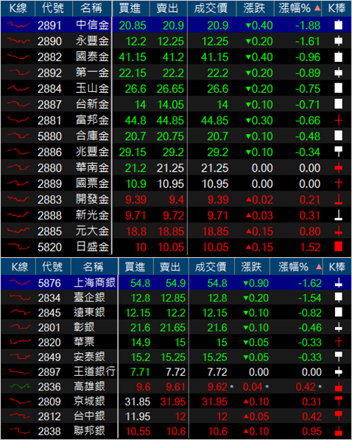Select stock name 聯邦銀
This screenshot has height=440, width=352.
point(89,431)
